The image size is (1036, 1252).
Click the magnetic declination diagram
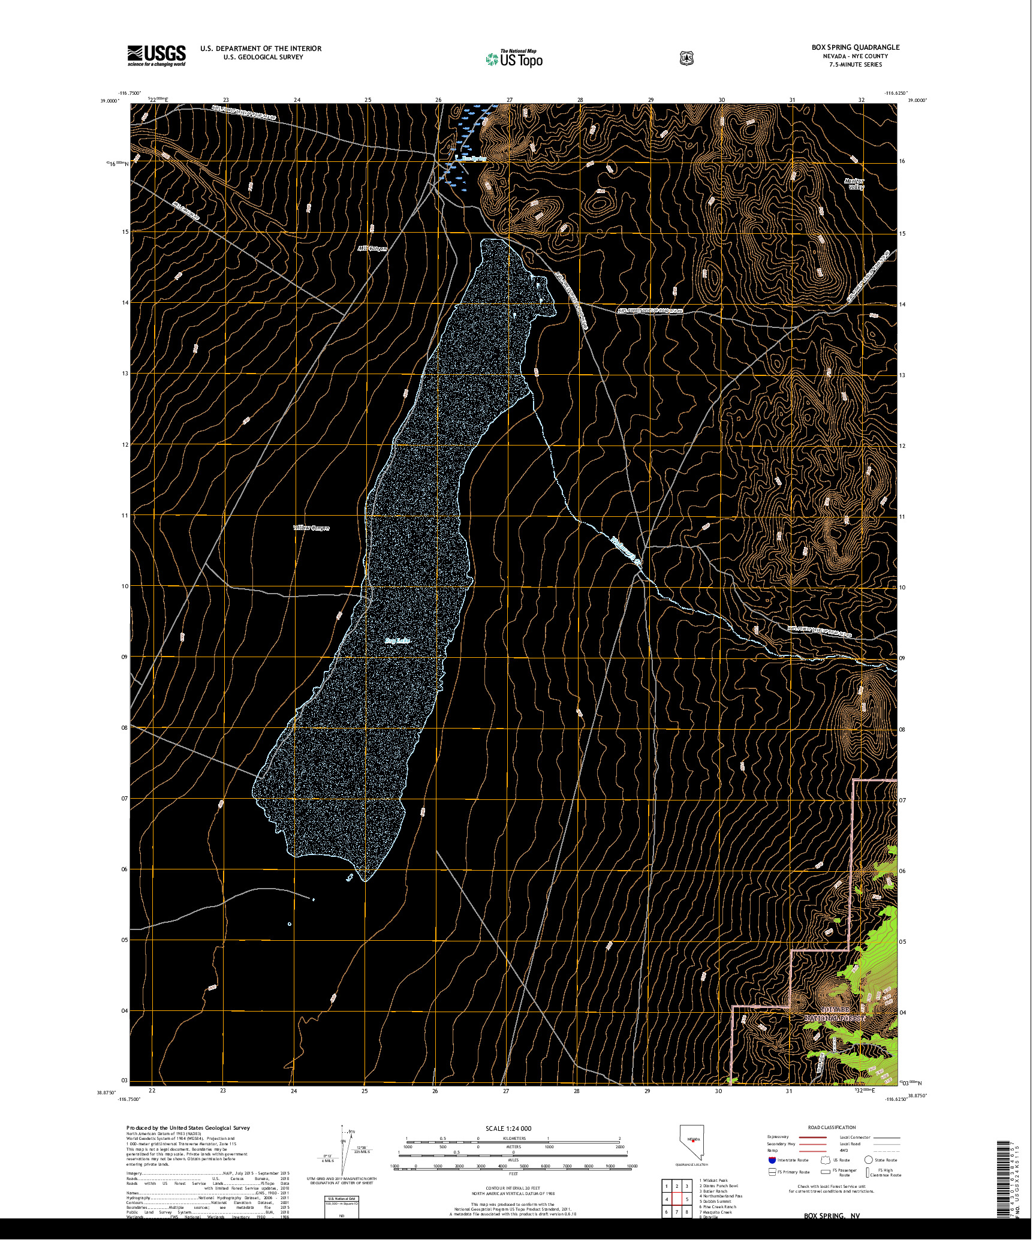[344, 1151]
